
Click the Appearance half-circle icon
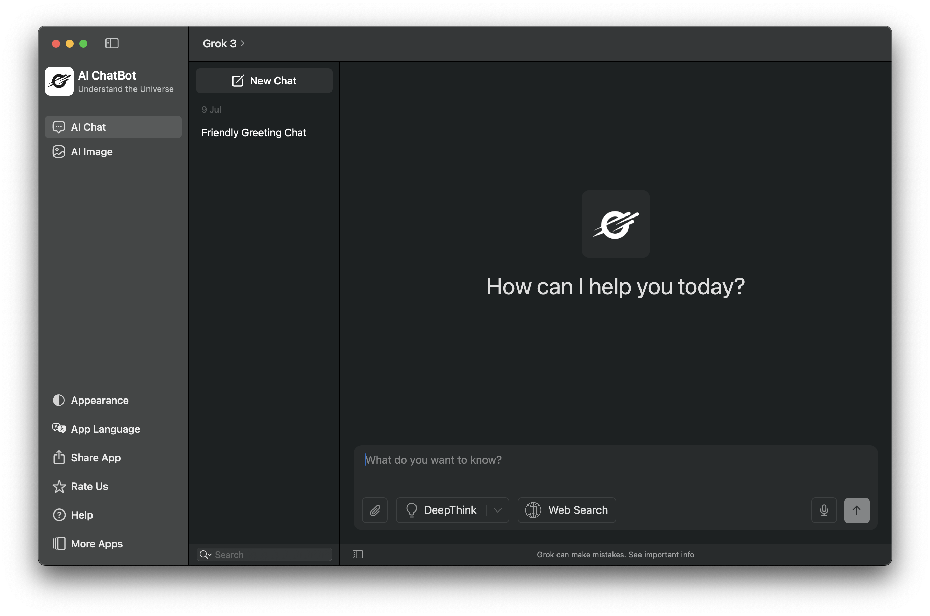click(58, 400)
